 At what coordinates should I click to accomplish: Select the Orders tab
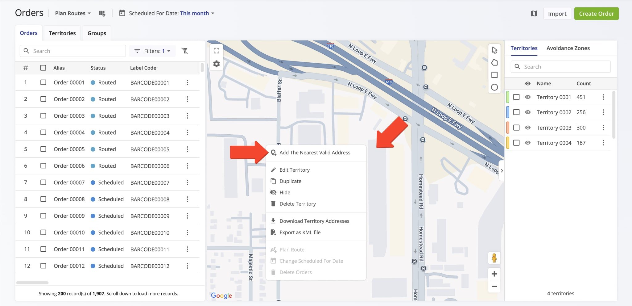[29, 33]
